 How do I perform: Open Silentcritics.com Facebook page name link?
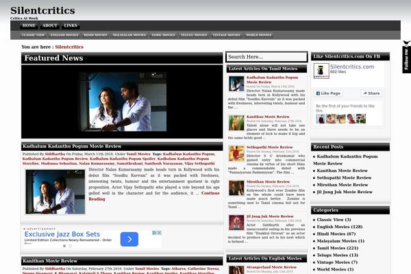click(352, 66)
